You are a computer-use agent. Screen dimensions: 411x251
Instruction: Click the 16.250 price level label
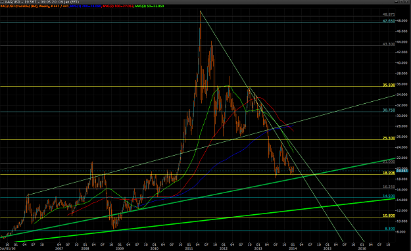click(389, 187)
